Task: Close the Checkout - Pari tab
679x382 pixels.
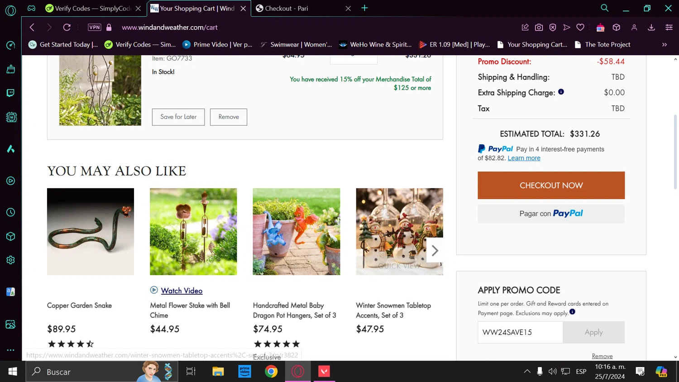Action: [x=348, y=9]
